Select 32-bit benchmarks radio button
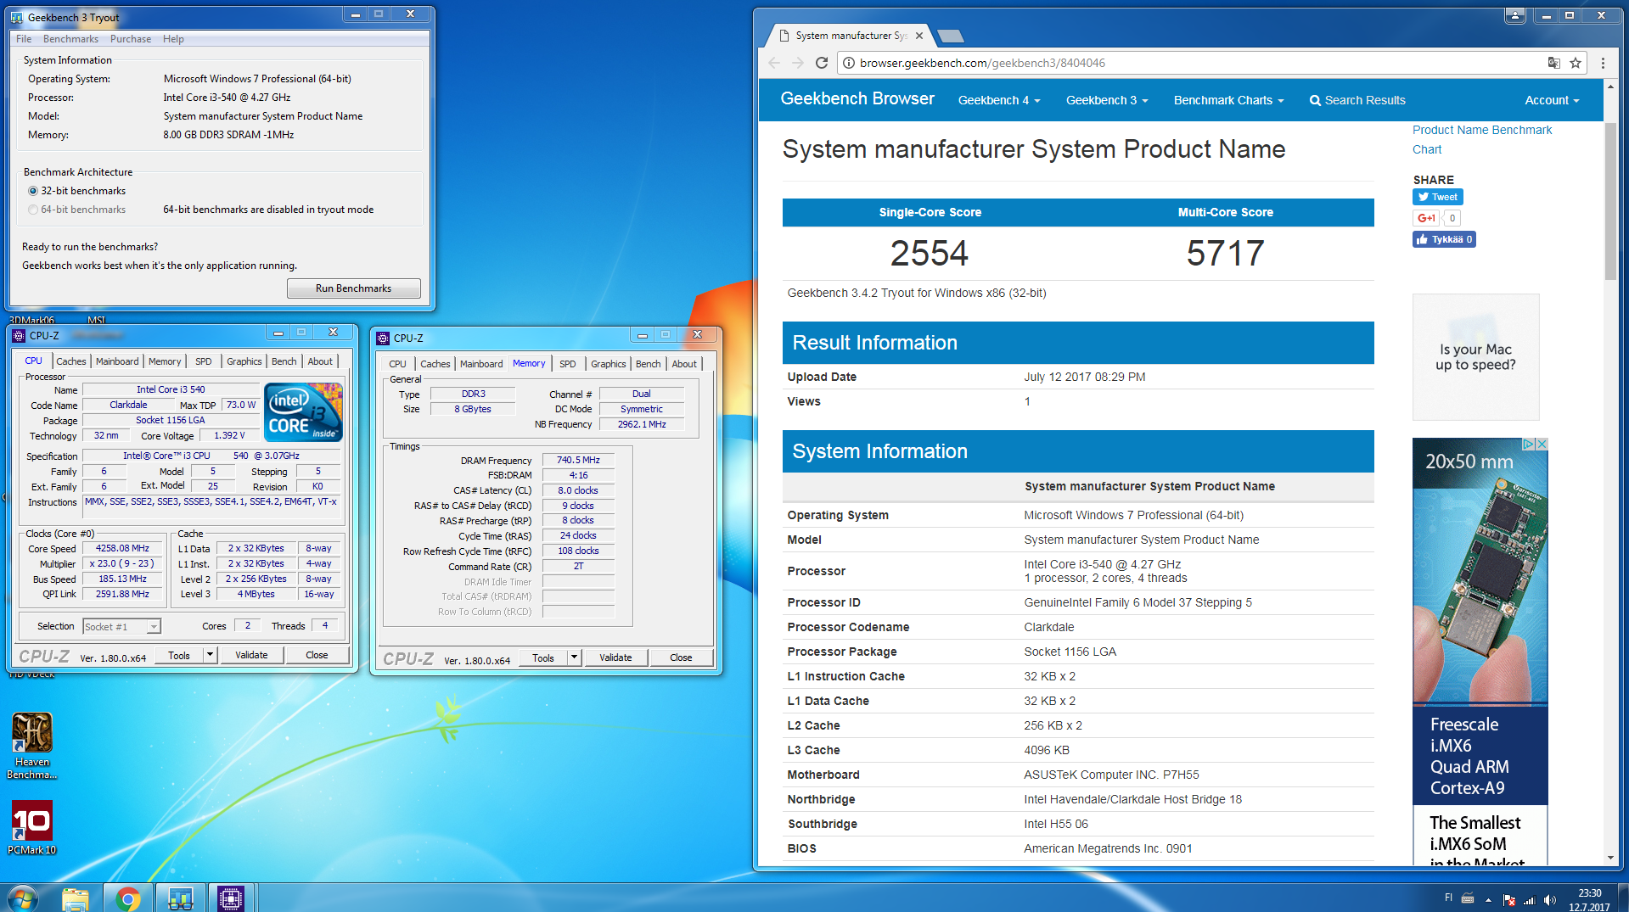Screen dimensions: 1629x912 click(x=33, y=191)
